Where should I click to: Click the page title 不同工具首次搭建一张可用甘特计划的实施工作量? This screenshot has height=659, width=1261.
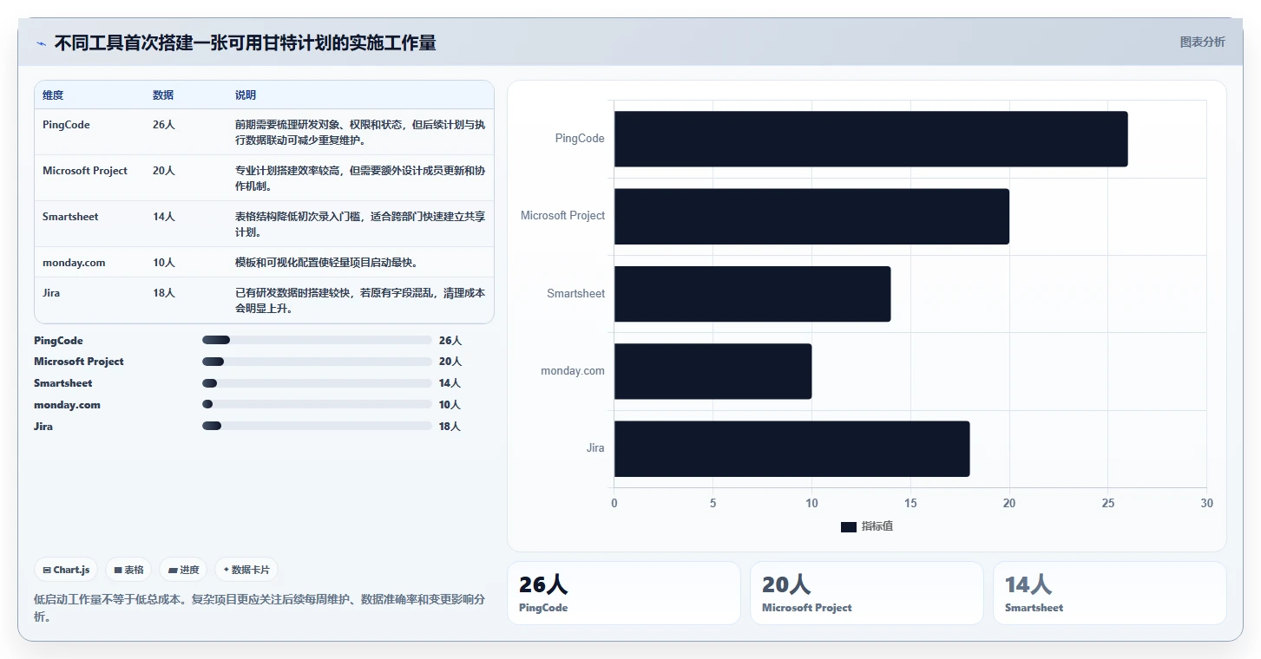(x=245, y=42)
